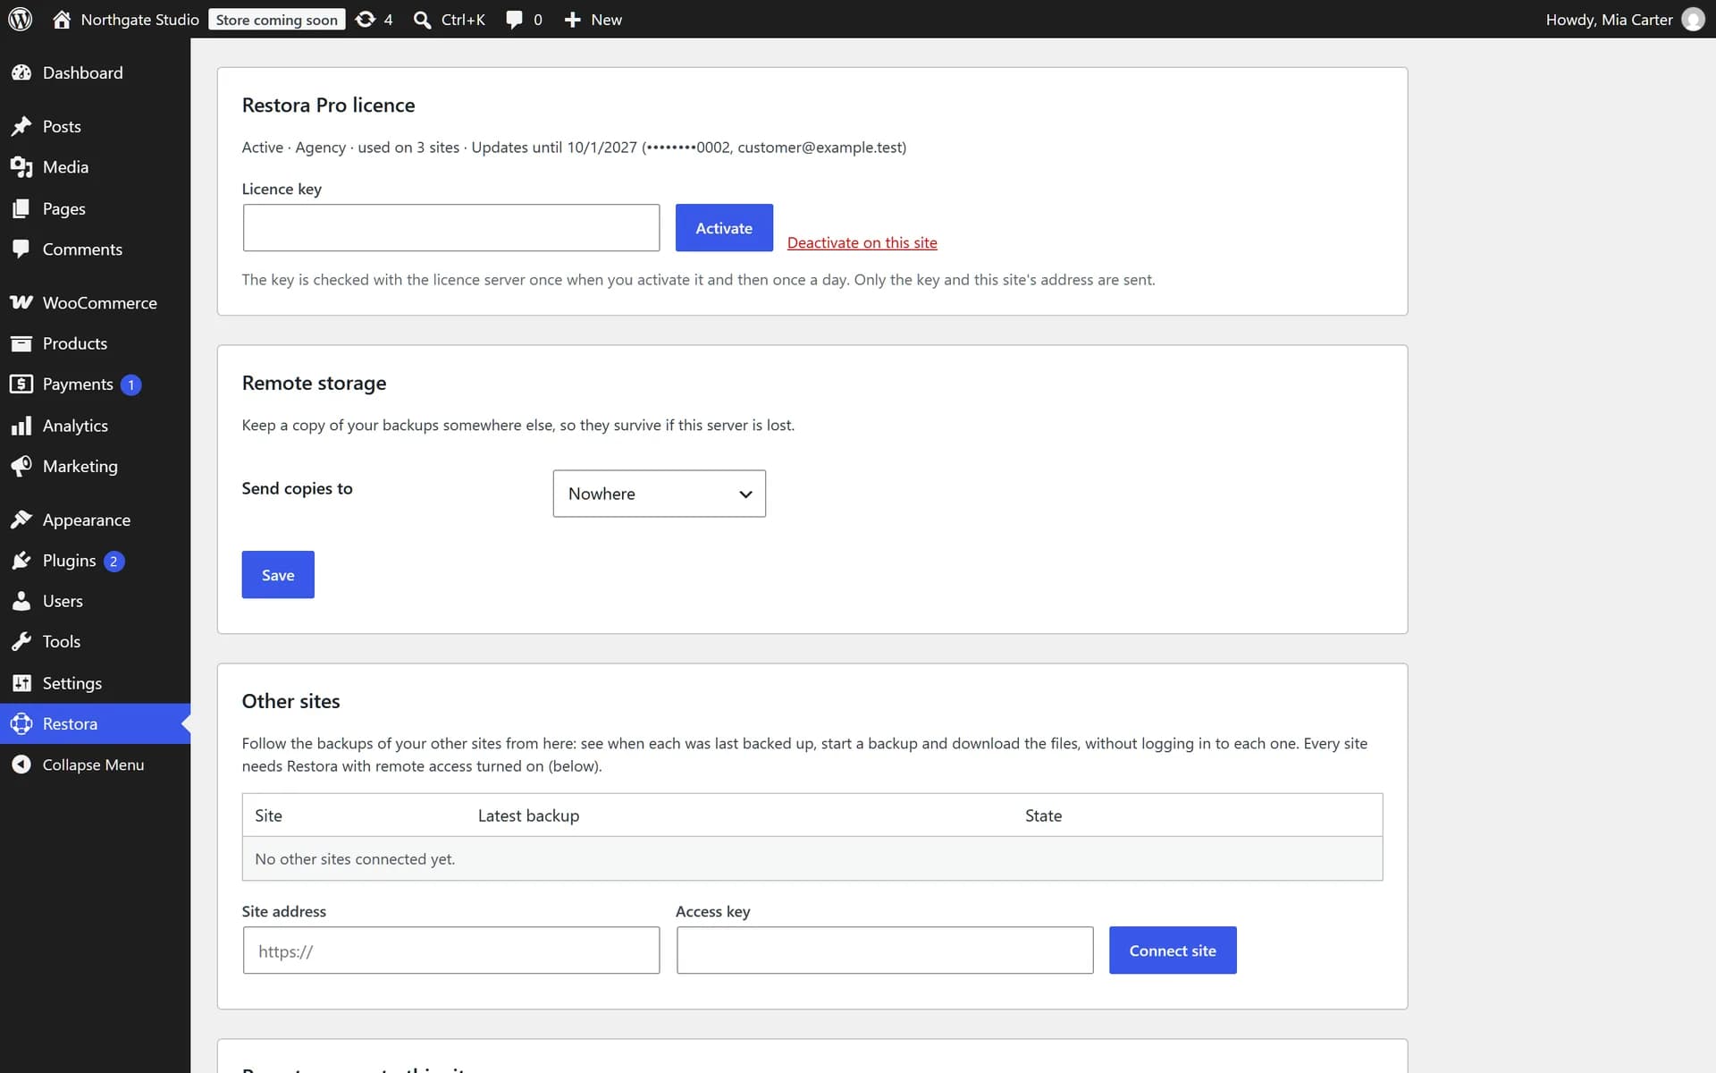This screenshot has height=1073, width=1716.
Task: Click the comments bubble icon in admin bar
Action: pos(514,20)
